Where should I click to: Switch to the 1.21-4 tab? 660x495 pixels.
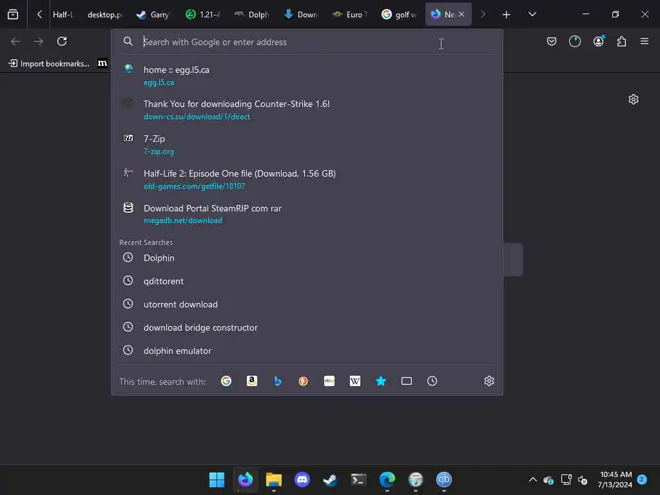pyautogui.click(x=203, y=14)
